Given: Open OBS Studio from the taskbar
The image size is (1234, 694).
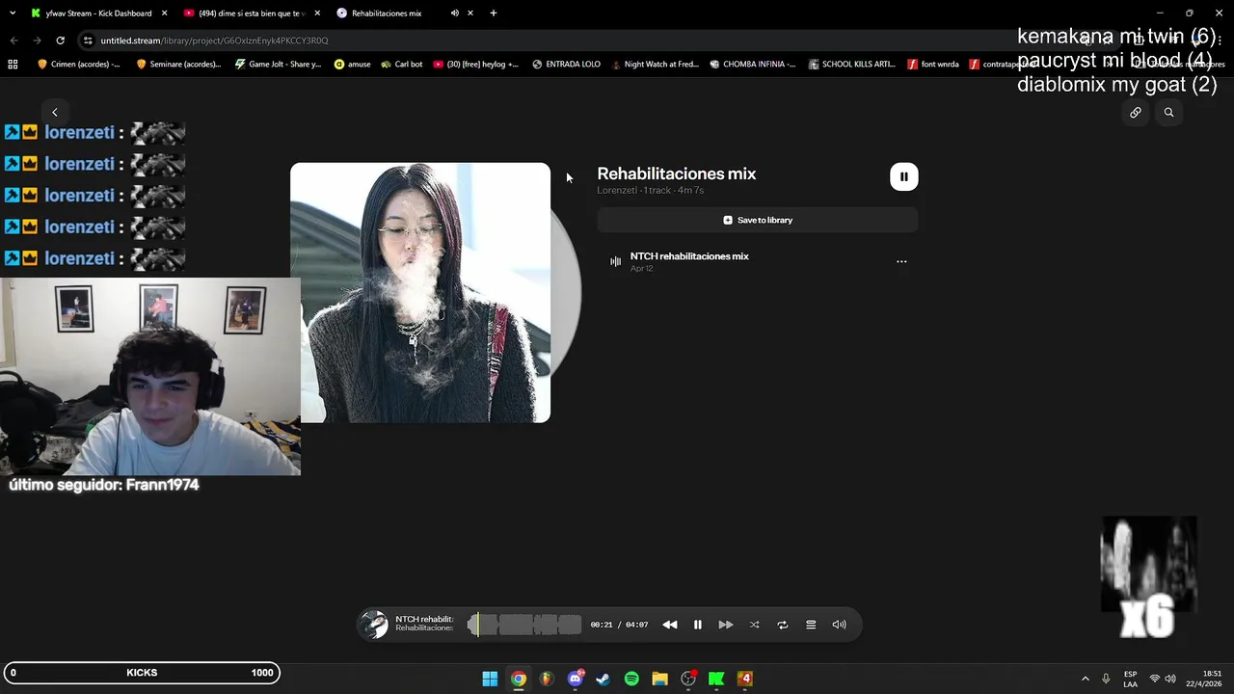Looking at the screenshot, I should coord(688,679).
